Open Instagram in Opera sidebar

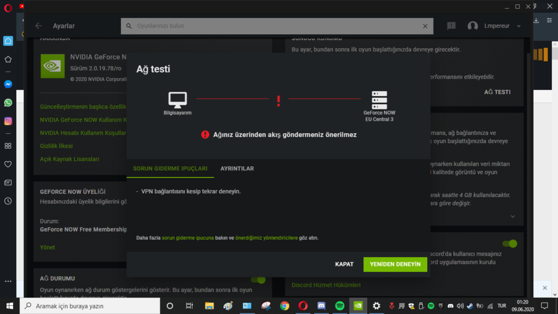(8, 121)
